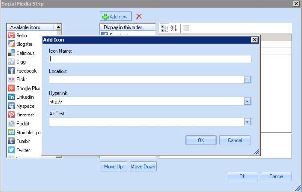Viewport: 302px width, 192px height.
Task: Pick the StumbleUpon icon
Action: [x=11, y=132]
